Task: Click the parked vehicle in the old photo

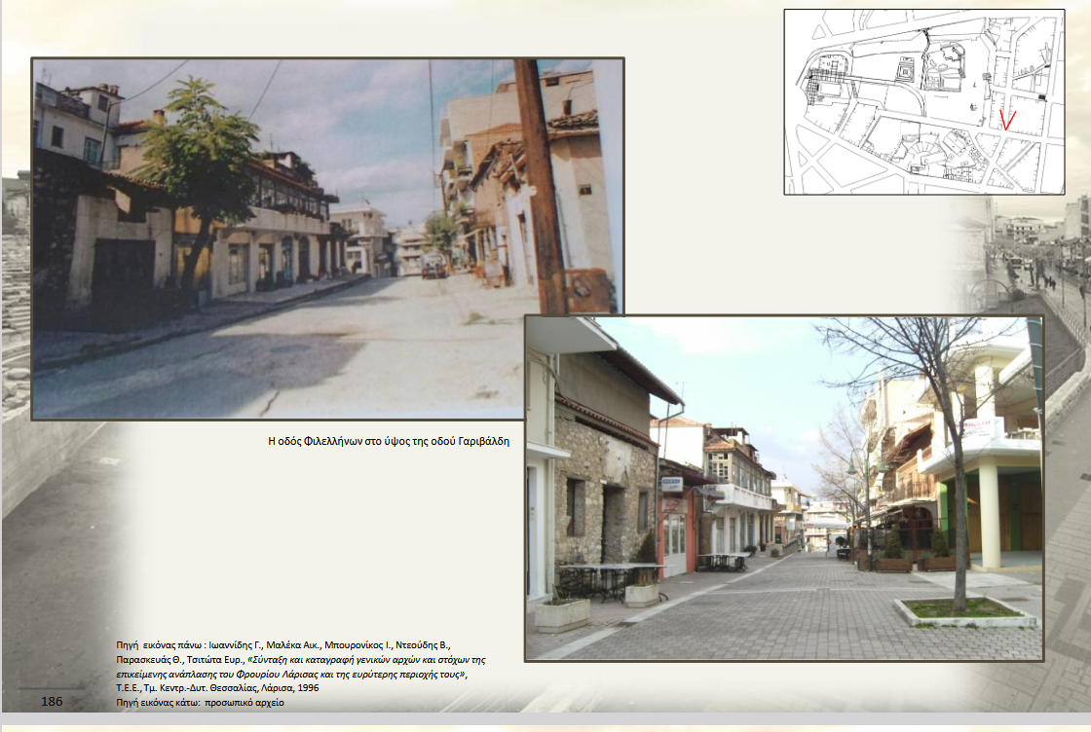Action: [x=434, y=266]
